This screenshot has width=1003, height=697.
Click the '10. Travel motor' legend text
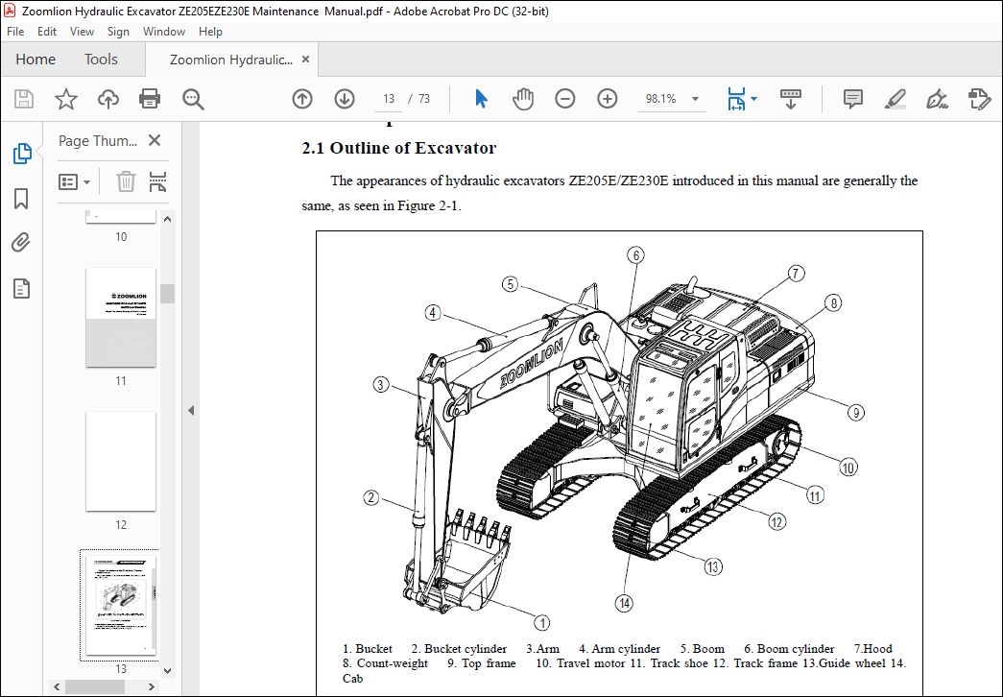point(580,663)
